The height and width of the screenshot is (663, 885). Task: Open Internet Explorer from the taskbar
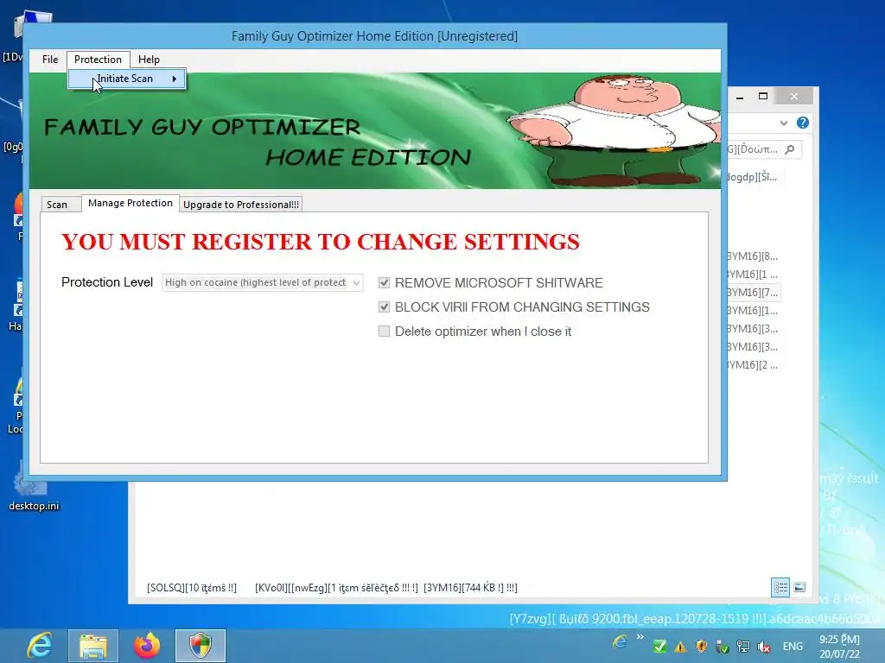pyautogui.click(x=38, y=646)
